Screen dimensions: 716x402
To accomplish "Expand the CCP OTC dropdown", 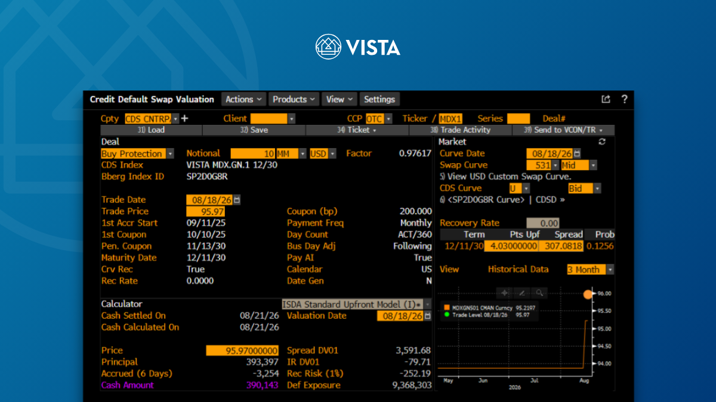I will pyautogui.click(x=388, y=119).
